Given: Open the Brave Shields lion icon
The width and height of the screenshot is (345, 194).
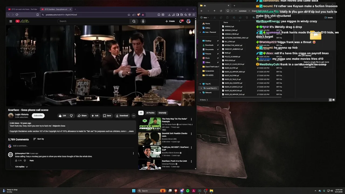Looking at the screenshot, I should (139, 15).
